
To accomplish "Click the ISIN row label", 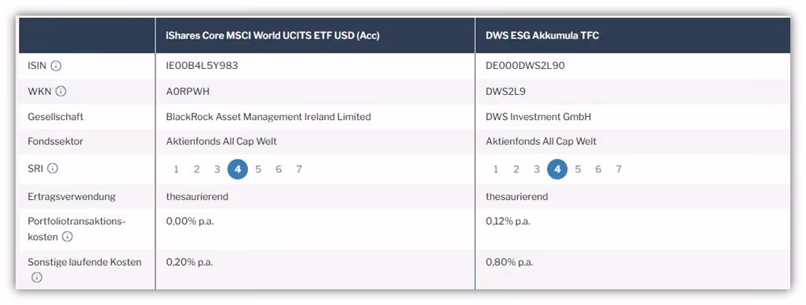I will click(x=37, y=66).
